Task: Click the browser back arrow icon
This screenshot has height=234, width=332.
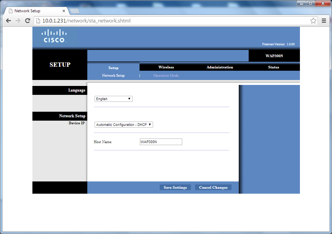Action: pos(9,21)
